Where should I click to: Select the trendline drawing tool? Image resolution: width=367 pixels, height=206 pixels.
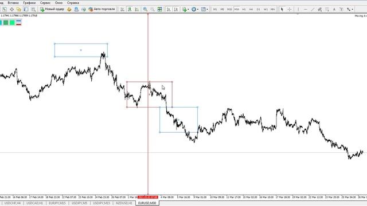tap(313, 9)
